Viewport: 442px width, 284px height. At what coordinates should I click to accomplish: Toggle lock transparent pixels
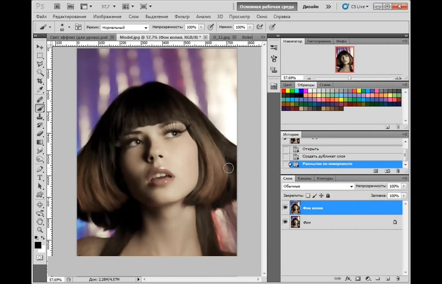tap(308, 196)
